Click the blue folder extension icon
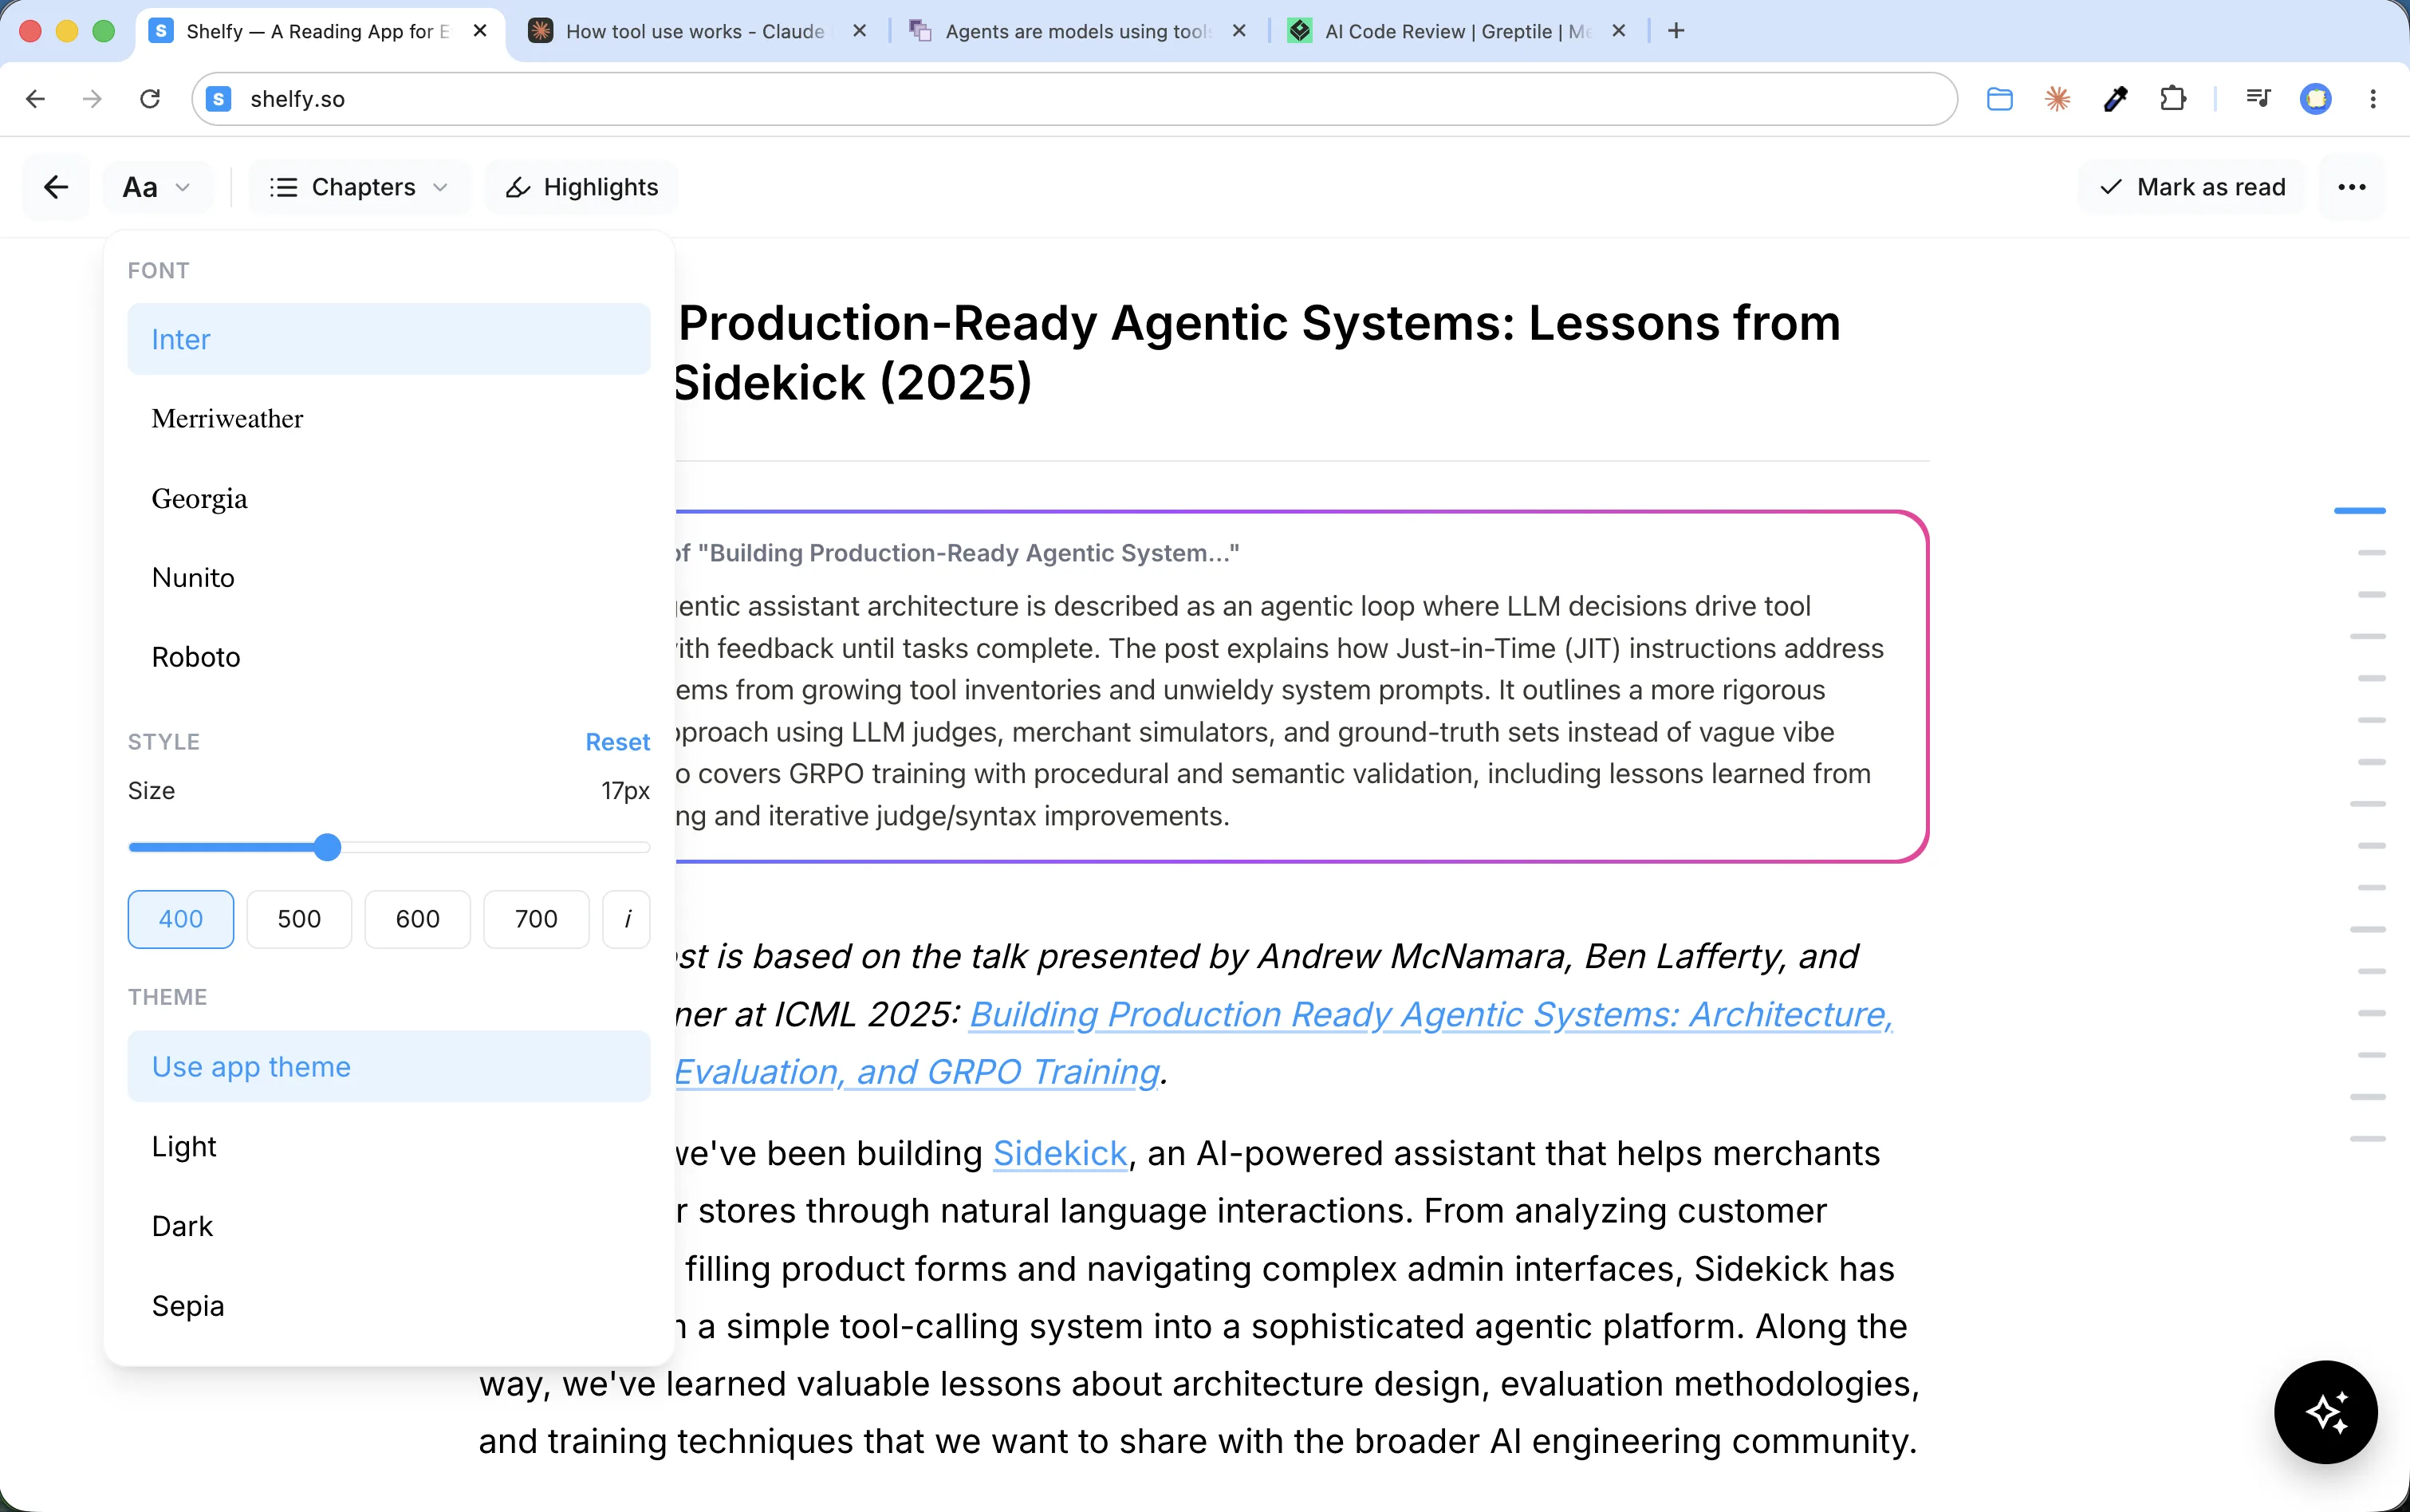Image resolution: width=2410 pixels, height=1512 pixels. [2000, 99]
